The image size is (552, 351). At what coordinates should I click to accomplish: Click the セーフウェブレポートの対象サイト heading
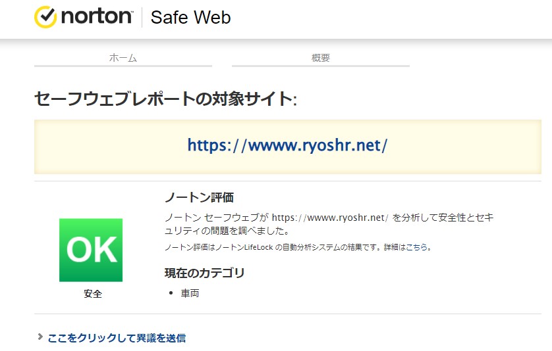pos(165,99)
